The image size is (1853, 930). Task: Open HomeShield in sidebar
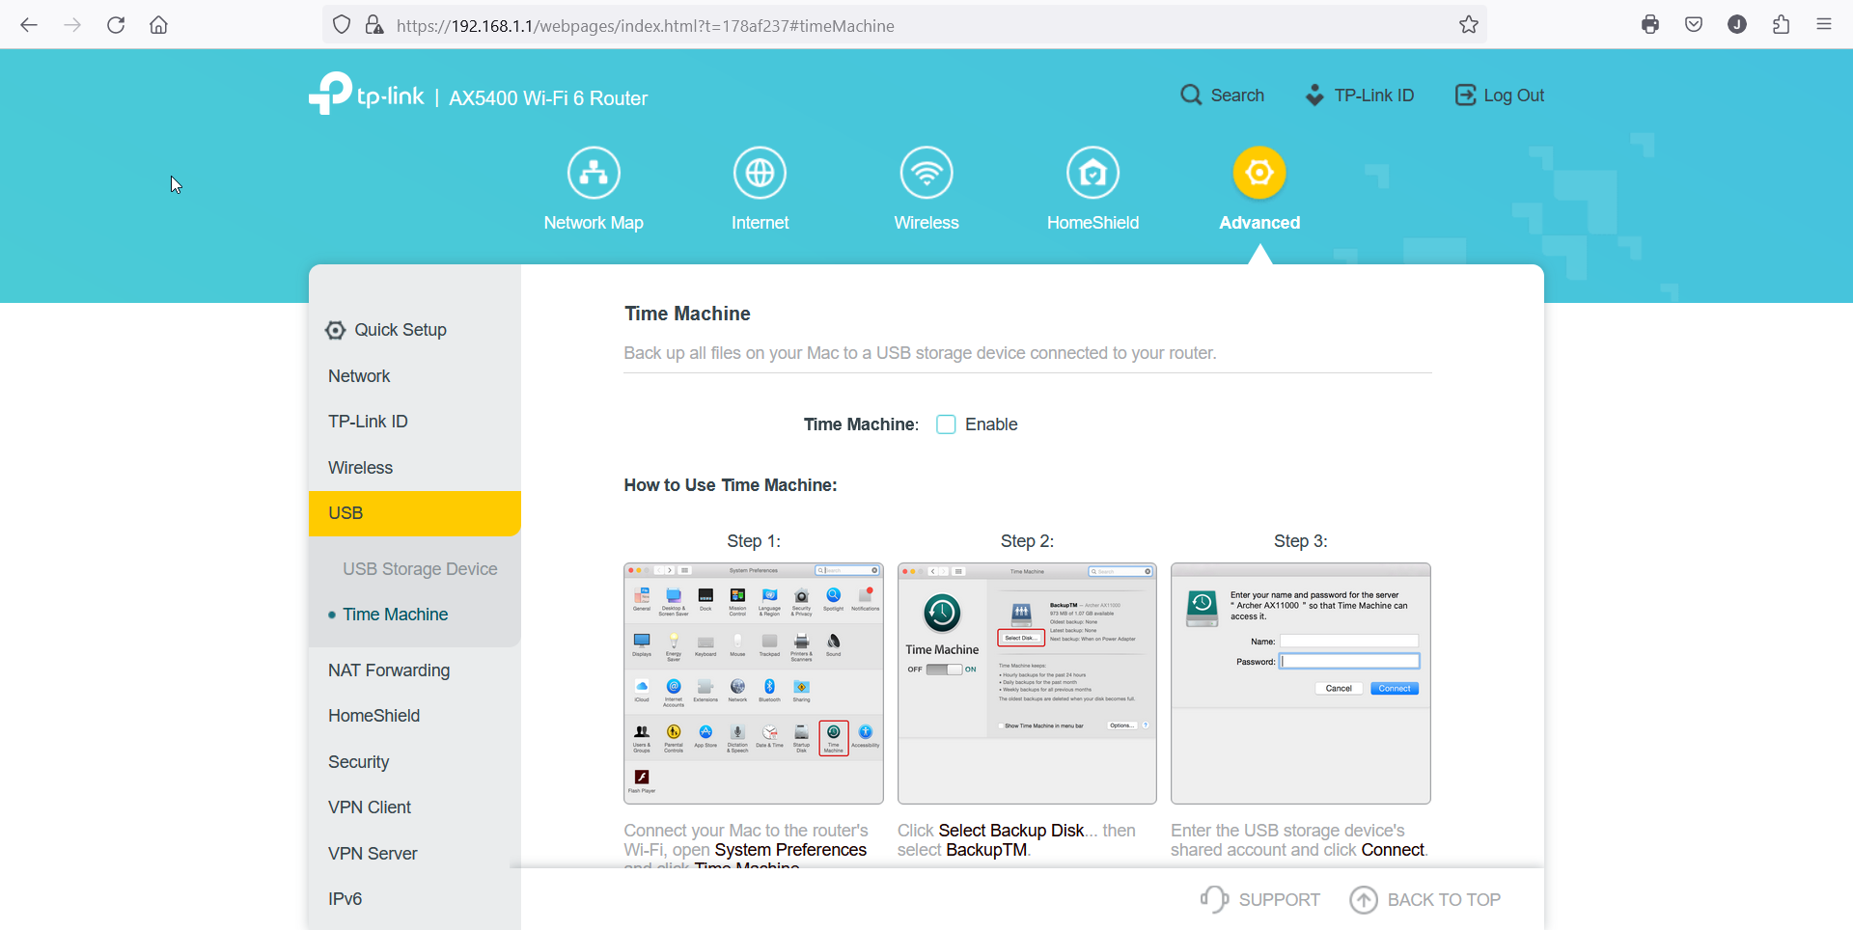click(415, 716)
